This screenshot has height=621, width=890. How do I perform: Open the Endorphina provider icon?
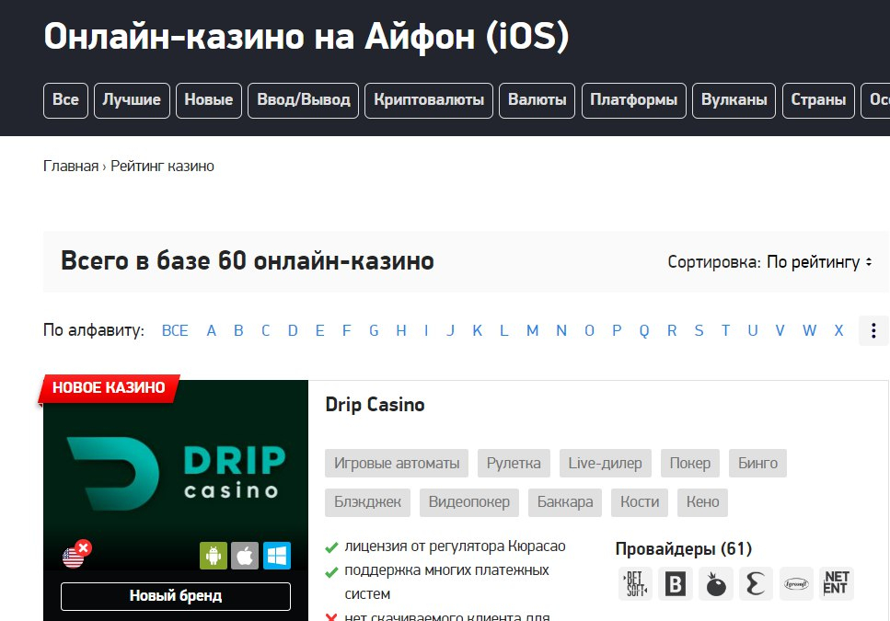[x=756, y=583]
